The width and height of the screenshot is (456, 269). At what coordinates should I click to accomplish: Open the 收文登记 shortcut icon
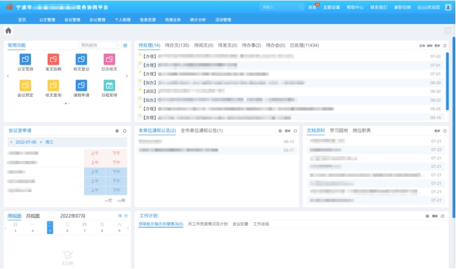click(81, 59)
